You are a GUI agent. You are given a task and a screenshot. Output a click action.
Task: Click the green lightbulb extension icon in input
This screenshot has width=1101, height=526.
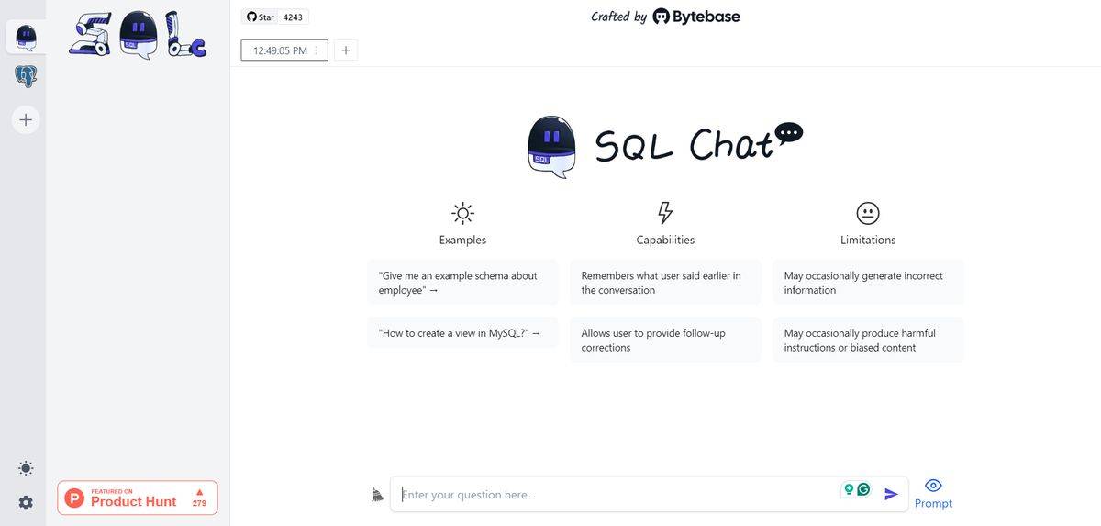(850, 489)
